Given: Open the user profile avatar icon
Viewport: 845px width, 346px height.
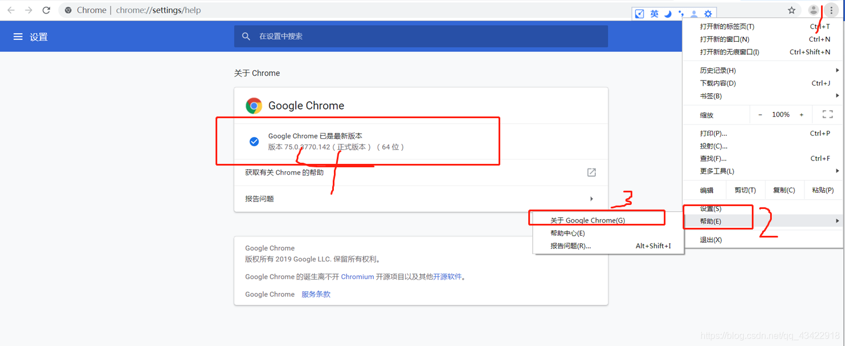Looking at the screenshot, I should click(814, 10).
